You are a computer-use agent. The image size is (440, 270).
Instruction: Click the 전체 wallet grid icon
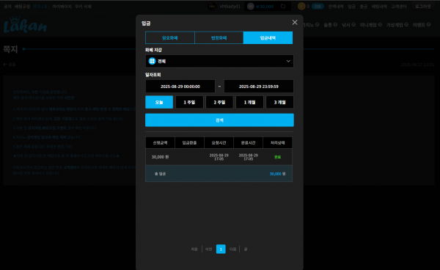tap(152, 61)
